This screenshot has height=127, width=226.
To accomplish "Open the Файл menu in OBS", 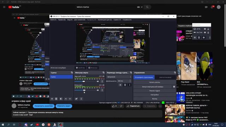I will 53,20.
